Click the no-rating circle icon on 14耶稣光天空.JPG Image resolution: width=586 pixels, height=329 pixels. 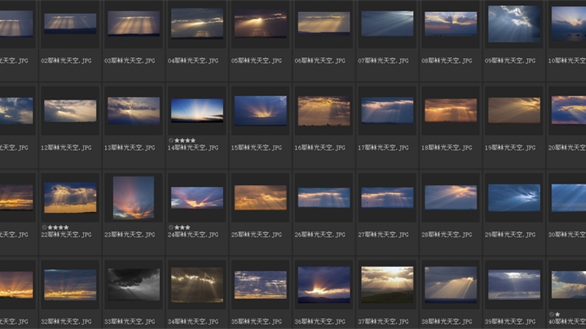tap(171, 140)
